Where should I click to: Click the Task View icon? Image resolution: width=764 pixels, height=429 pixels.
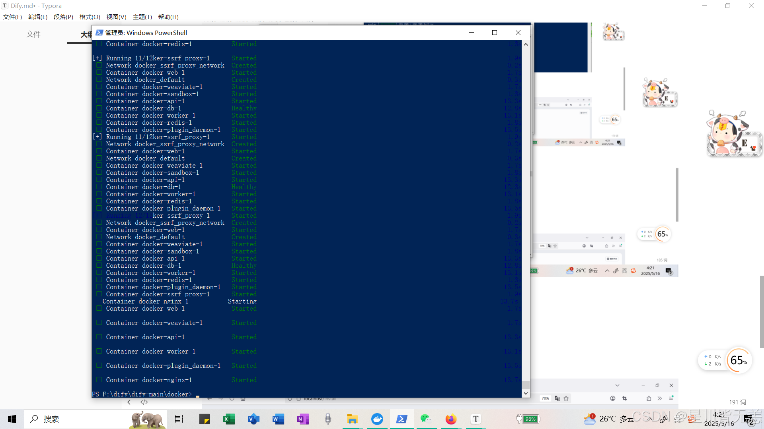click(179, 419)
